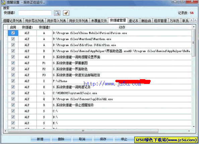Screen dimensions: 199x144
Task: Click the app icon in title bar
Action: coord(3,2)
